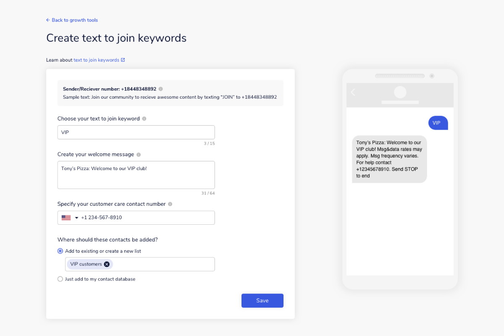504x336 pixels.
Task: Click the welcome message text area
Action: click(136, 175)
